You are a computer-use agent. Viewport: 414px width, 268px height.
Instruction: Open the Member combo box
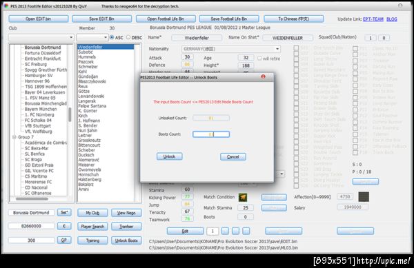point(92,37)
